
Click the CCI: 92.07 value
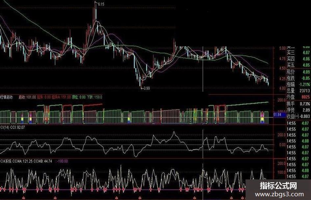tap(17, 127)
